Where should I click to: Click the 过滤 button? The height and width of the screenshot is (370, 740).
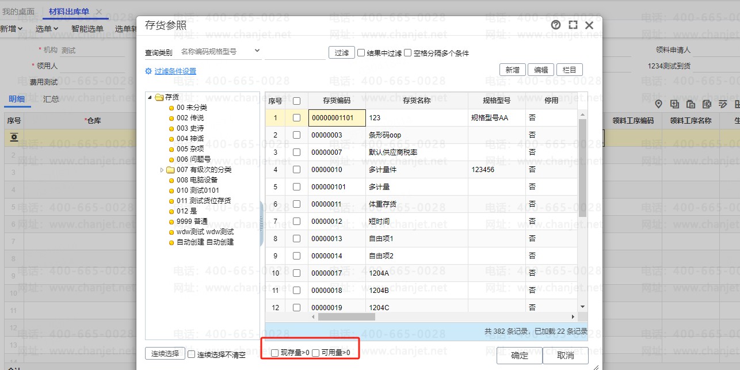(341, 53)
